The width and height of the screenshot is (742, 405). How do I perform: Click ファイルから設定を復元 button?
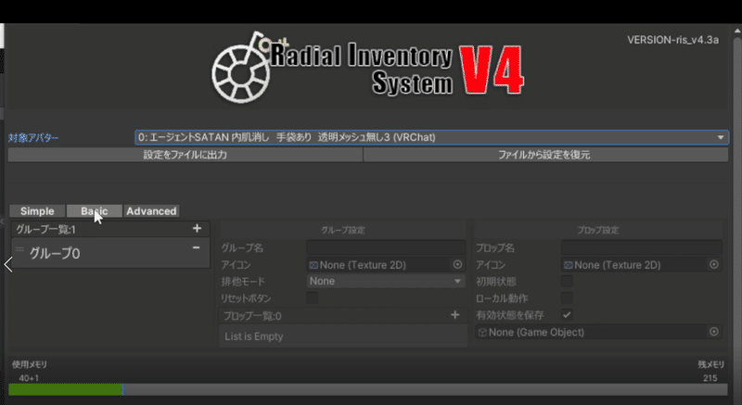pyautogui.click(x=545, y=155)
